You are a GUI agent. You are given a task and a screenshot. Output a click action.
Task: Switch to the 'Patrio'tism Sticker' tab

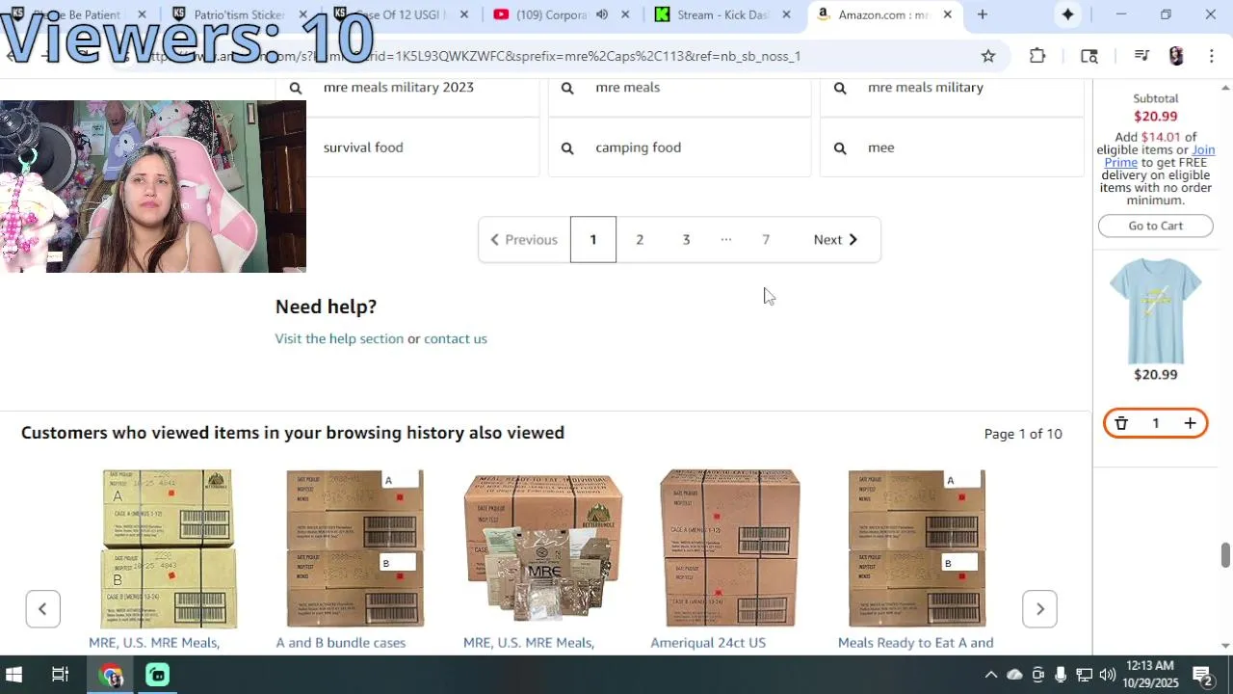[241, 14]
